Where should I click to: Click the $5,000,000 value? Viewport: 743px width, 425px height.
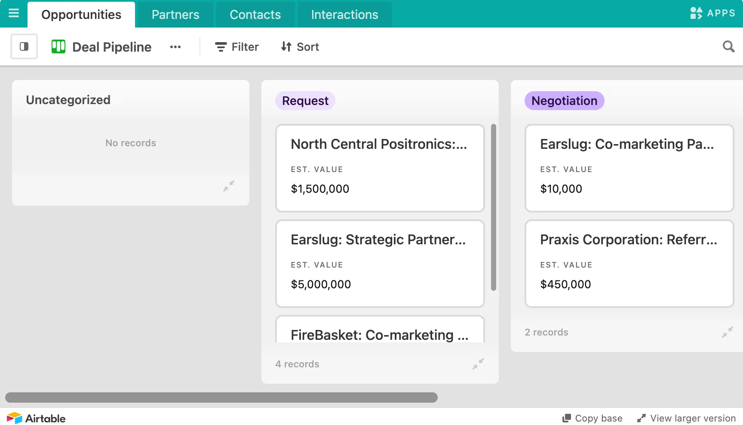(x=321, y=284)
